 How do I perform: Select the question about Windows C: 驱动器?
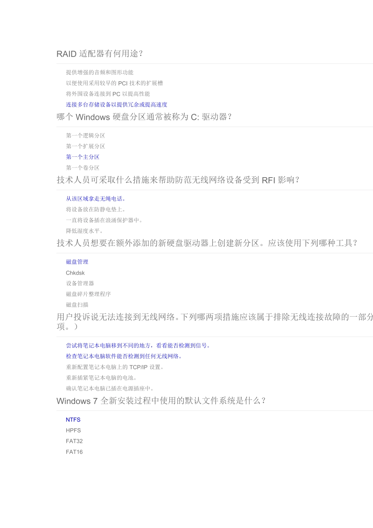coord(144,117)
